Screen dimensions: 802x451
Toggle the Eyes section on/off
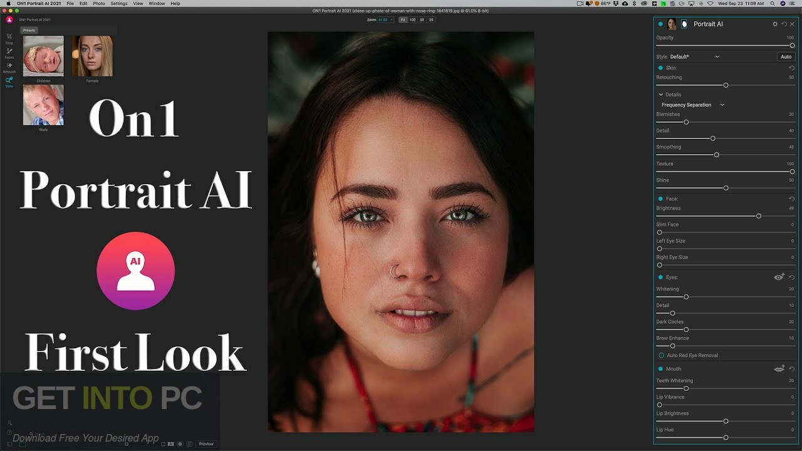coord(660,277)
